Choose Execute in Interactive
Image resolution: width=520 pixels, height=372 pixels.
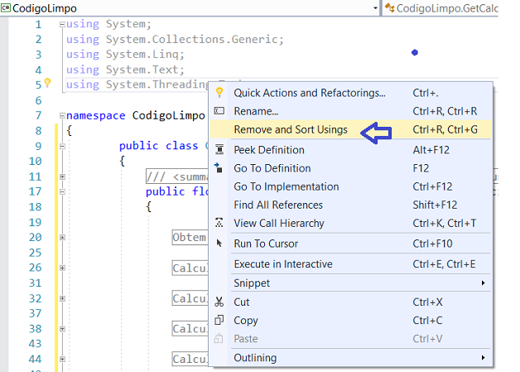point(282,264)
